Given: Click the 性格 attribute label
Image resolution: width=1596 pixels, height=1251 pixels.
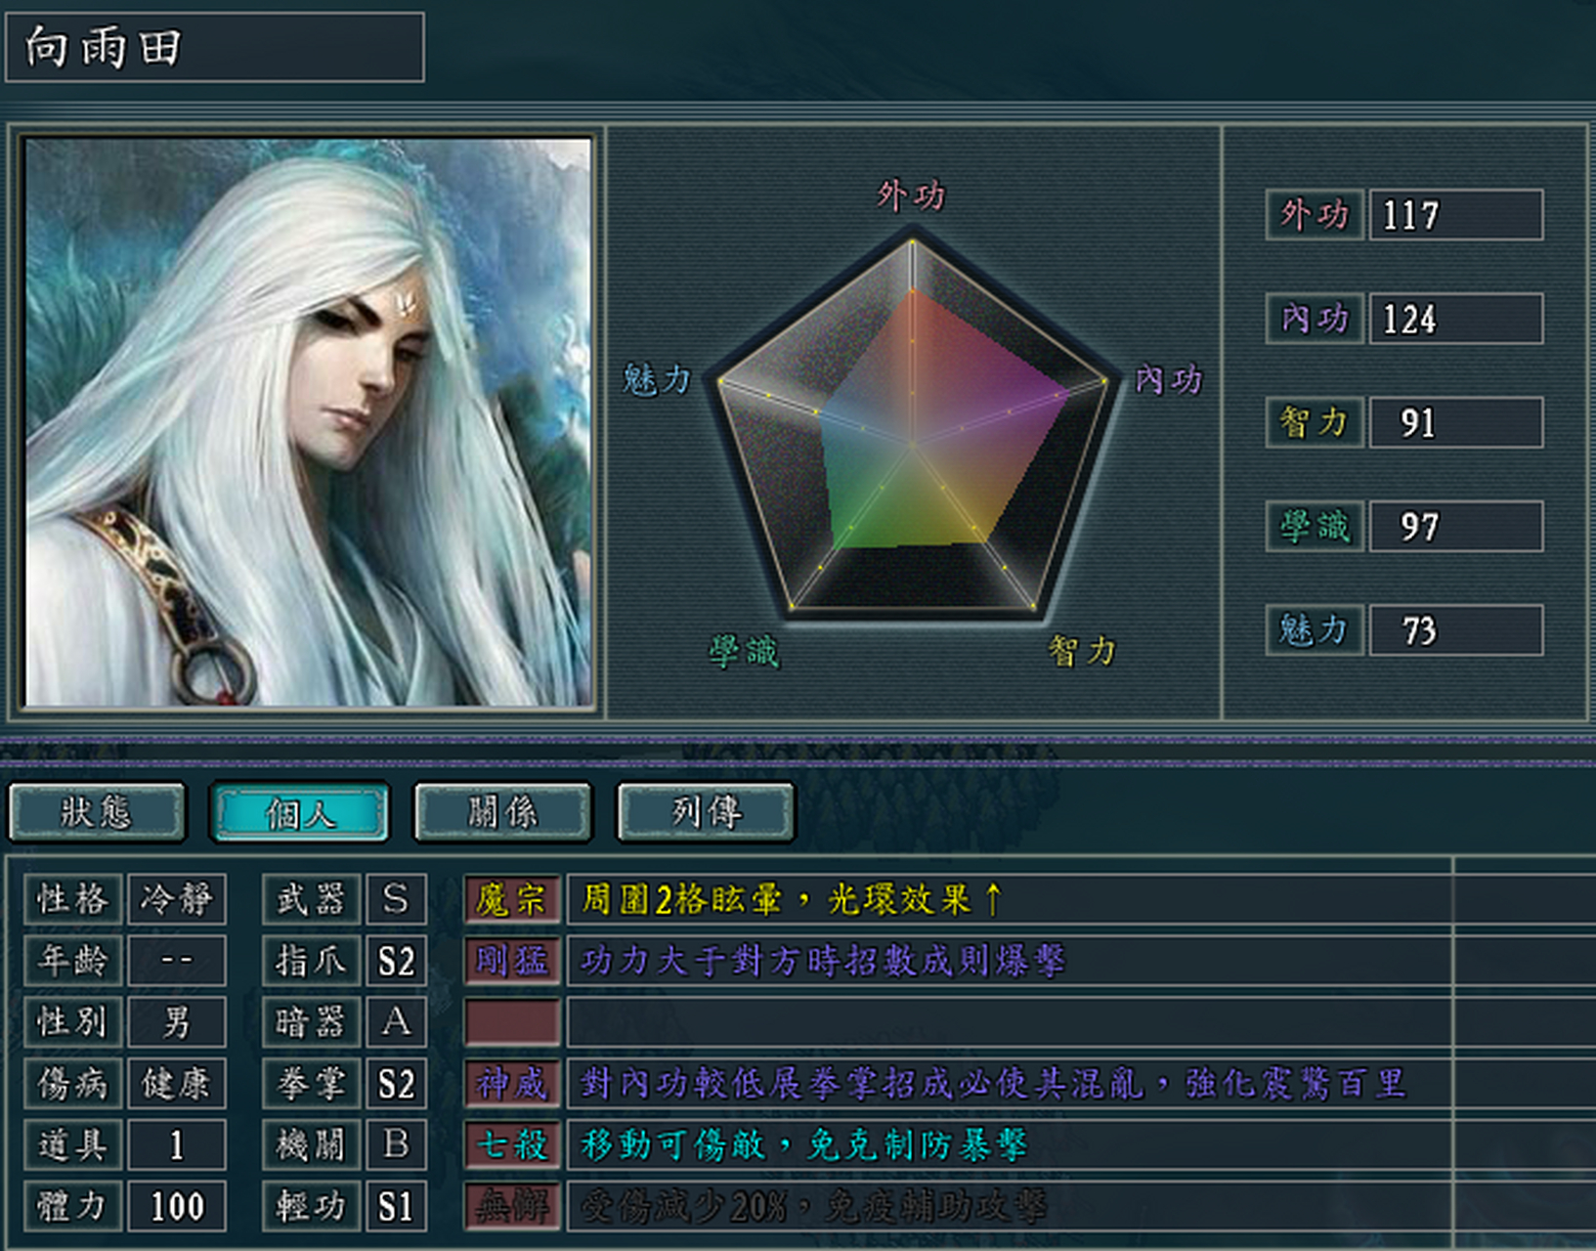Looking at the screenshot, I should click(73, 899).
